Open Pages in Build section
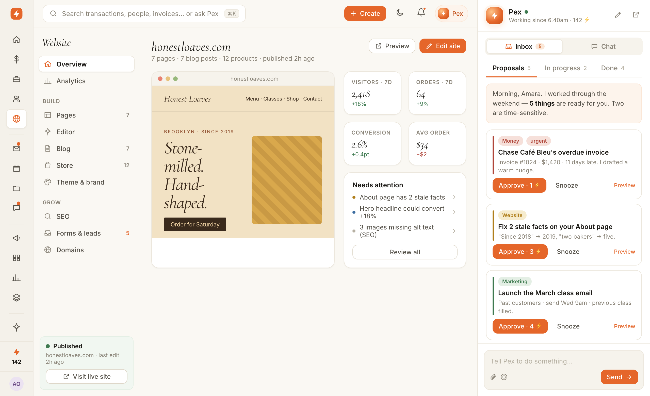This screenshot has width=650, height=396. click(x=87, y=115)
